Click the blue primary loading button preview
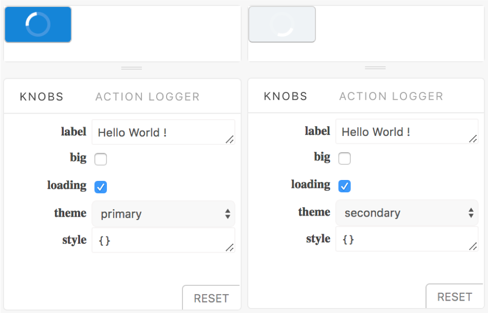 coord(38,24)
